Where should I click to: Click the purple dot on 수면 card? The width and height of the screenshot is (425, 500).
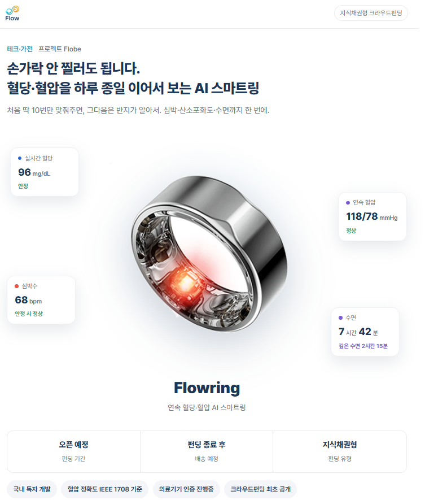tap(340, 318)
